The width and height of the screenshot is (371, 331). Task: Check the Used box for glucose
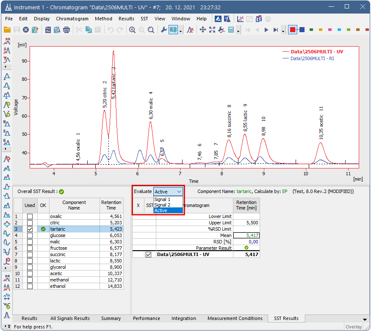(30, 235)
